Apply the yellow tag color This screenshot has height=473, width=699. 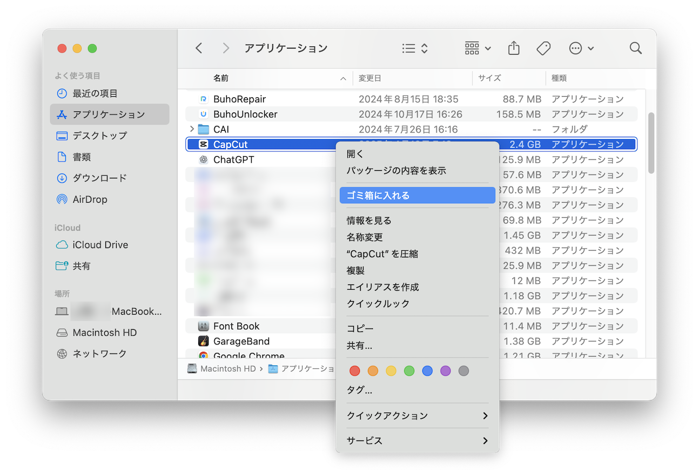click(x=391, y=371)
